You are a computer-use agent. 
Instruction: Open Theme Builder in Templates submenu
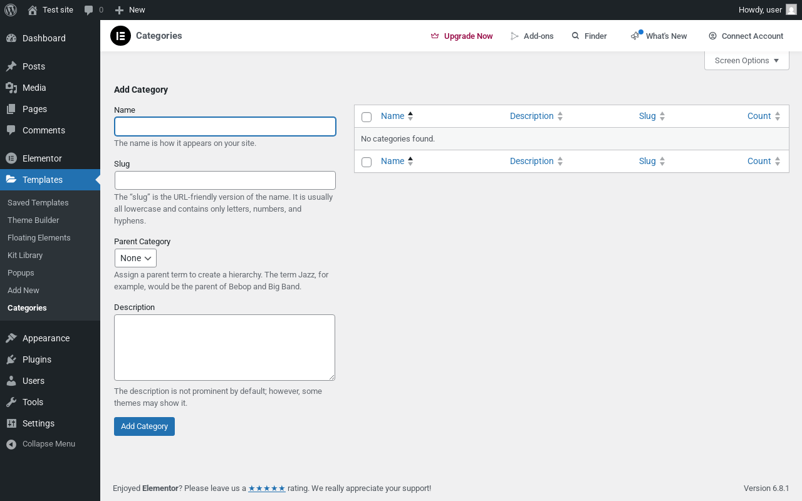pos(33,220)
